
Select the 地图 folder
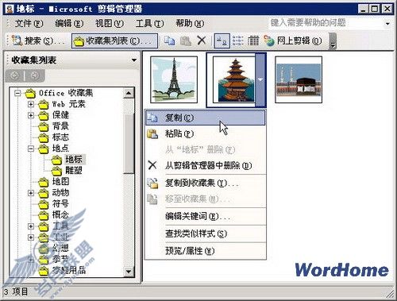(54, 182)
